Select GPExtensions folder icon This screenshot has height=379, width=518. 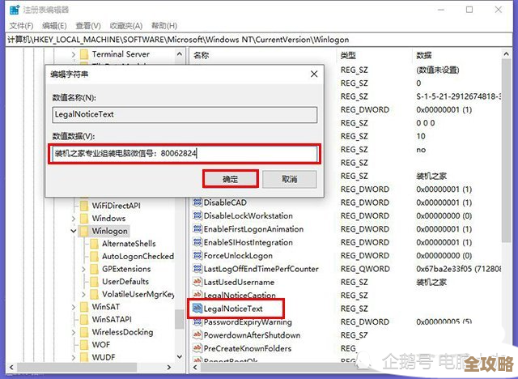pos(95,269)
